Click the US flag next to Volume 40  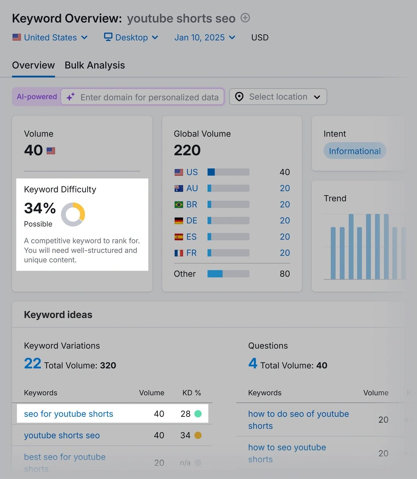pyautogui.click(x=51, y=151)
